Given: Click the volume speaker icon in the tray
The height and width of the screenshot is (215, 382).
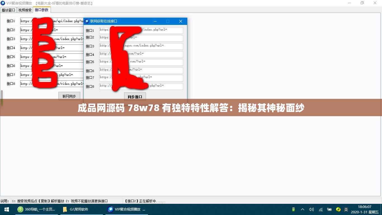Looking at the screenshot, I should pos(311,209).
